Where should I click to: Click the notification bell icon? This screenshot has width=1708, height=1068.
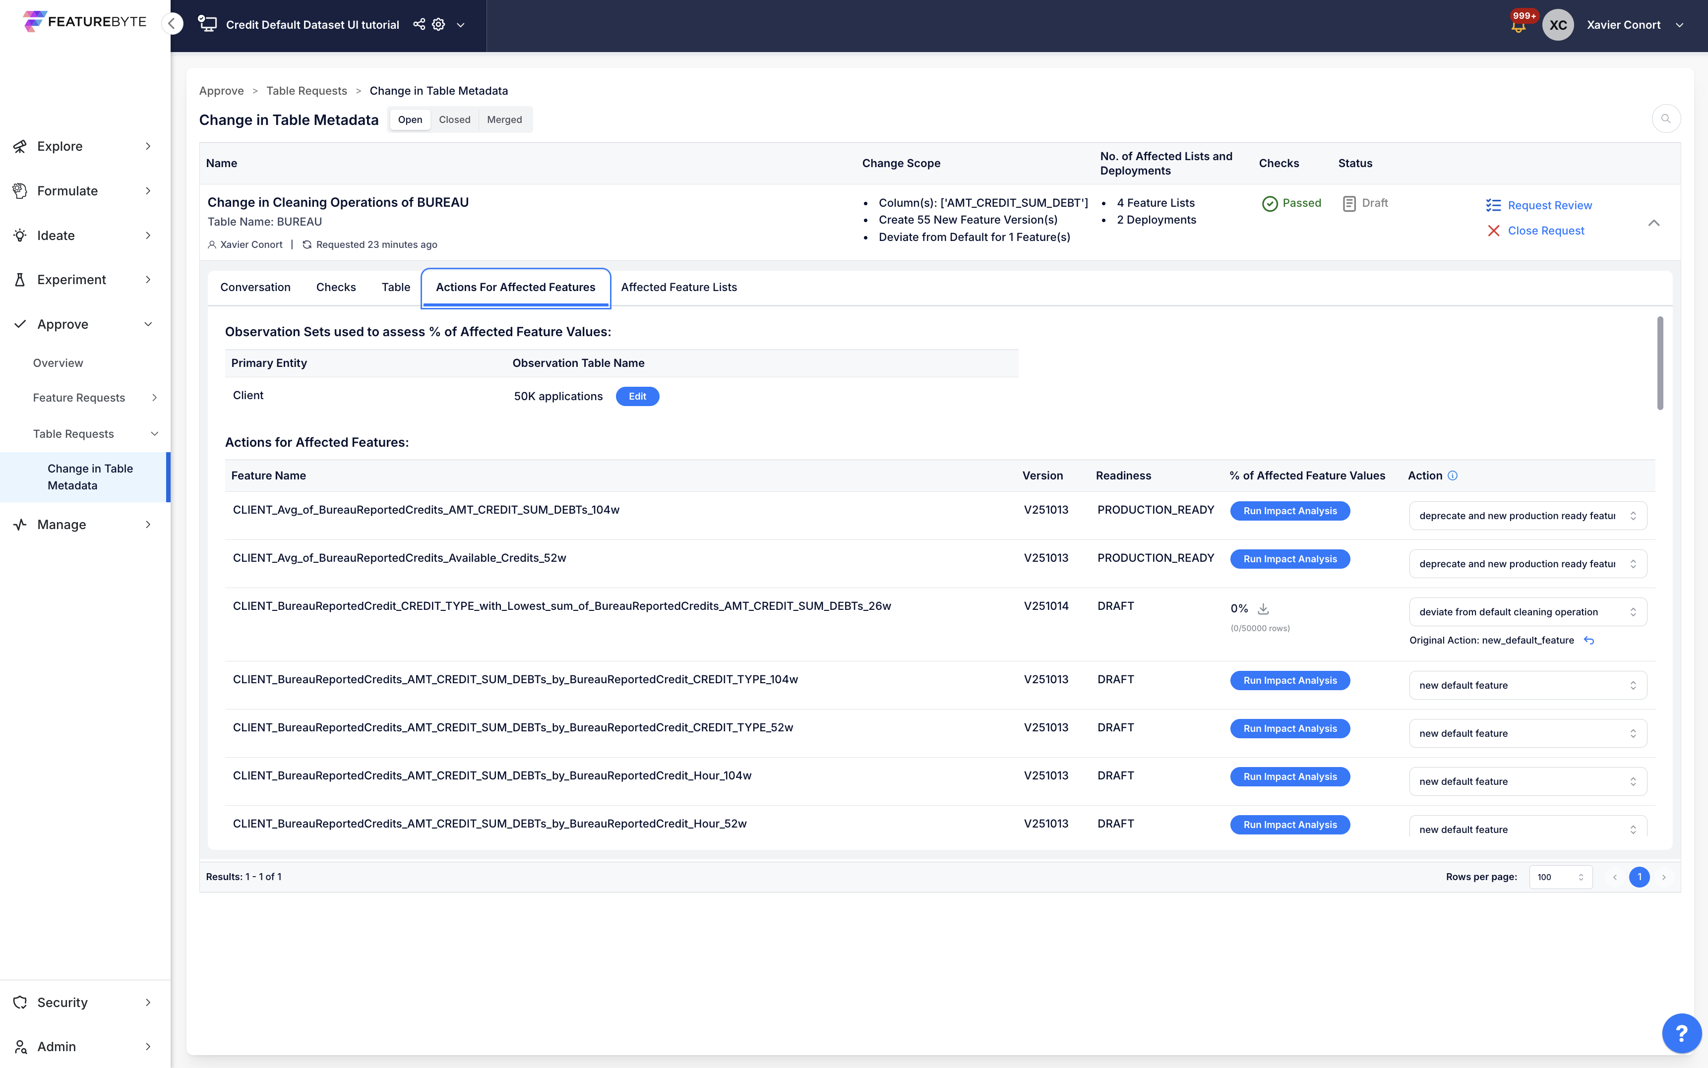click(x=1518, y=26)
